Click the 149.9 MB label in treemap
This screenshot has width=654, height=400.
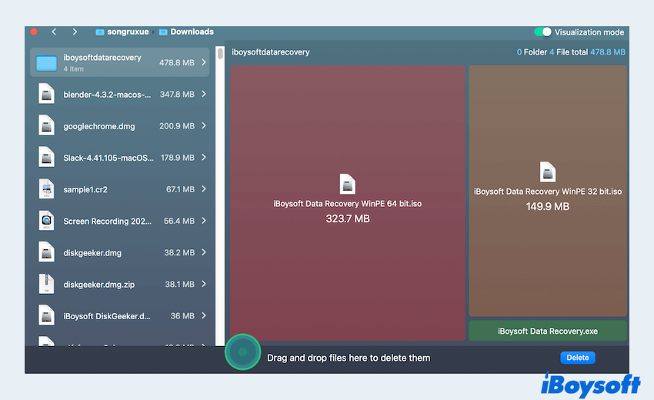coord(548,206)
